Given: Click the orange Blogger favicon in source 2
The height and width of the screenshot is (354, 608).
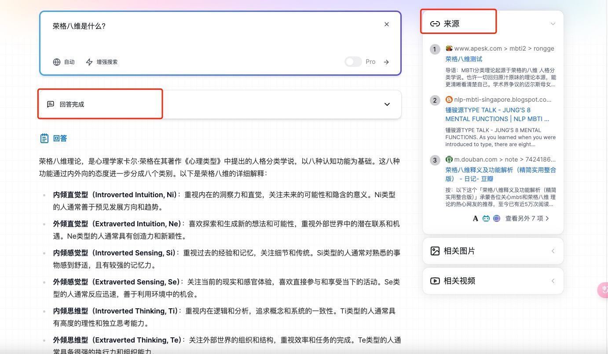Looking at the screenshot, I should pos(449,100).
